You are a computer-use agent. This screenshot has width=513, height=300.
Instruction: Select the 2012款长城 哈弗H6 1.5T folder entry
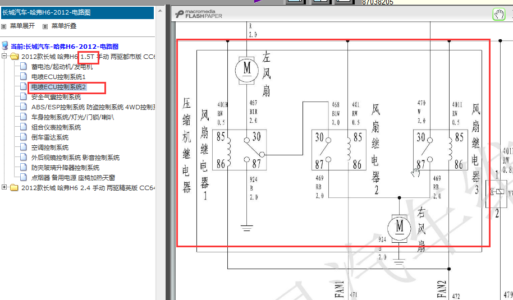click(x=88, y=57)
